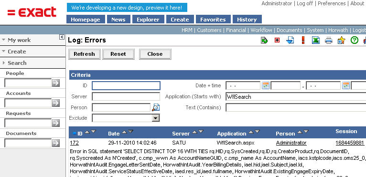The image size is (366, 177).
Task: Export the log to Excel
Action: [x=315, y=41]
